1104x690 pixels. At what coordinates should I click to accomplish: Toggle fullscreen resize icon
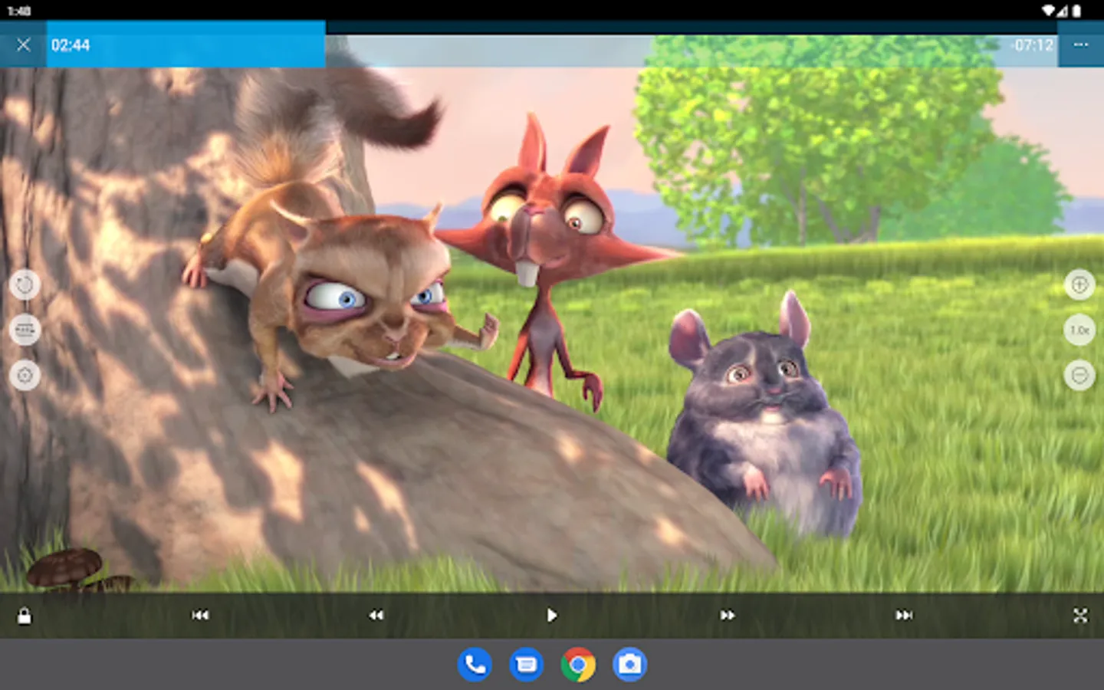(1080, 615)
